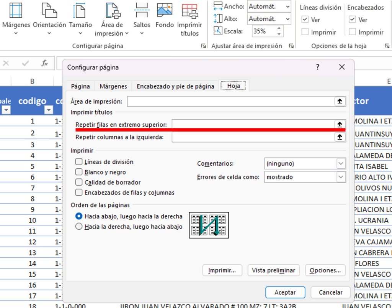Check the Blanco y negro option
The width and height of the screenshot is (392, 308).
(x=79, y=172)
